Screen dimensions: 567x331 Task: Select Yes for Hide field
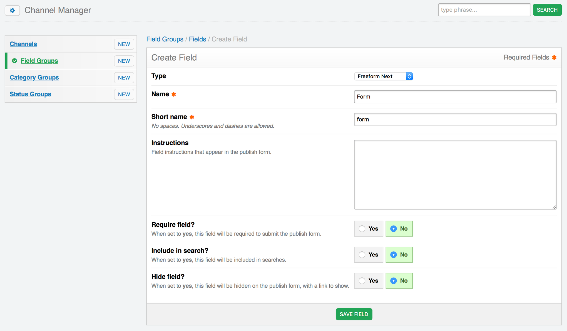click(x=362, y=281)
